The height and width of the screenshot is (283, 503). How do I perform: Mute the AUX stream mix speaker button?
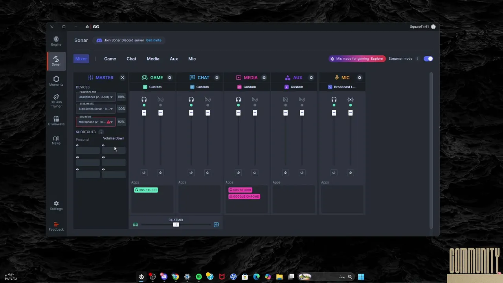click(x=302, y=173)
